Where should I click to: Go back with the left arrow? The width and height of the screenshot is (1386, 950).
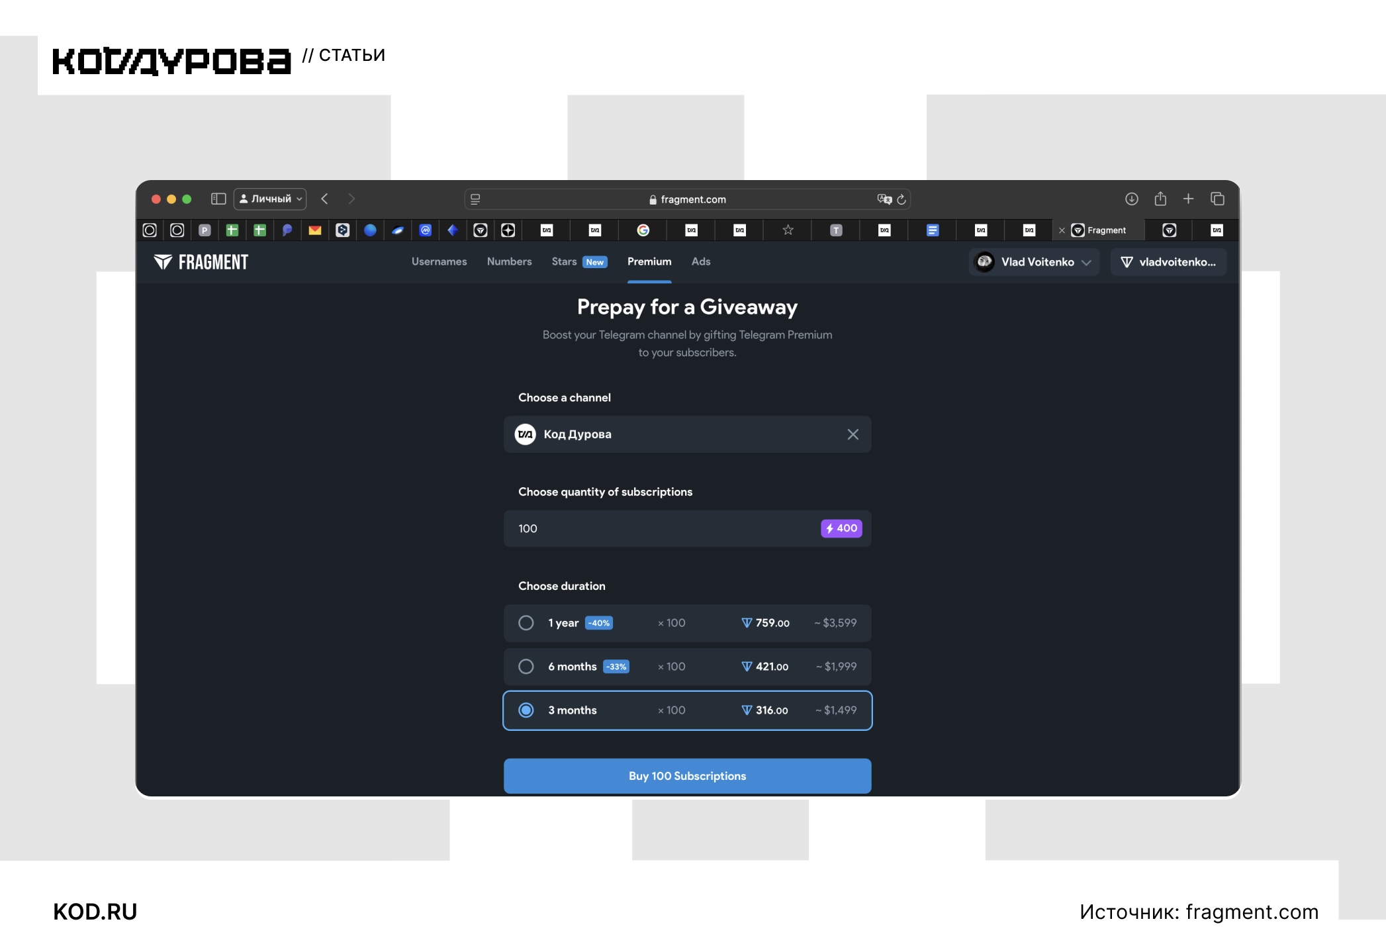point(324,199)
